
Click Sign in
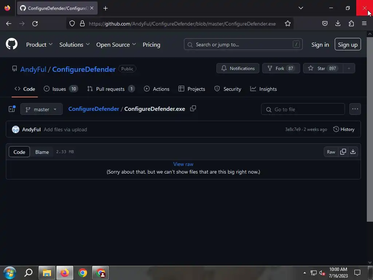click(x=320, y=44)
